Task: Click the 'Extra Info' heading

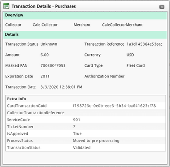Action: pyautogui.click(x=17, y=99)
